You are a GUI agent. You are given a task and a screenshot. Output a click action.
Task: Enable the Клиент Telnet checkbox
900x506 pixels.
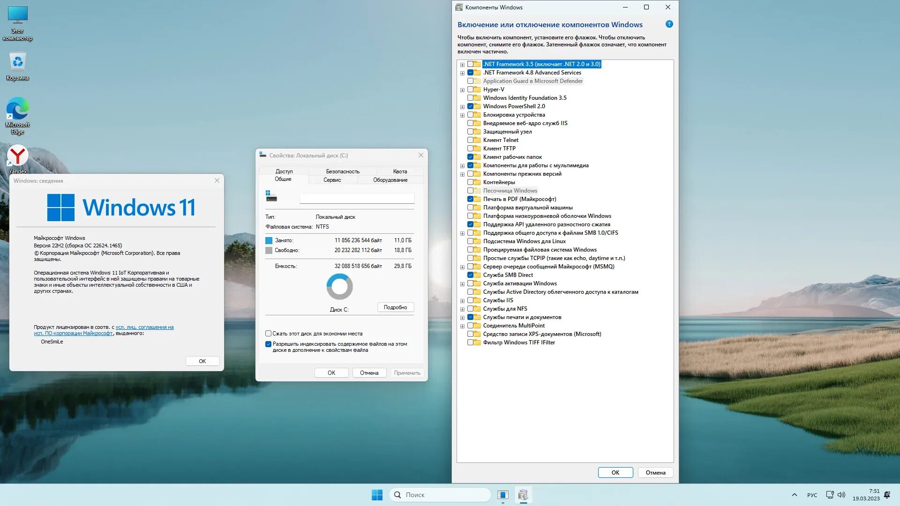470,140
